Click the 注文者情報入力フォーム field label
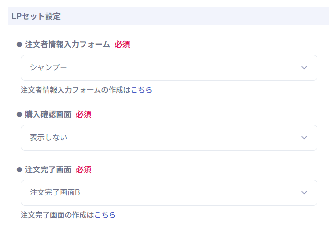 pyautogui.click(x=67, y=44)
